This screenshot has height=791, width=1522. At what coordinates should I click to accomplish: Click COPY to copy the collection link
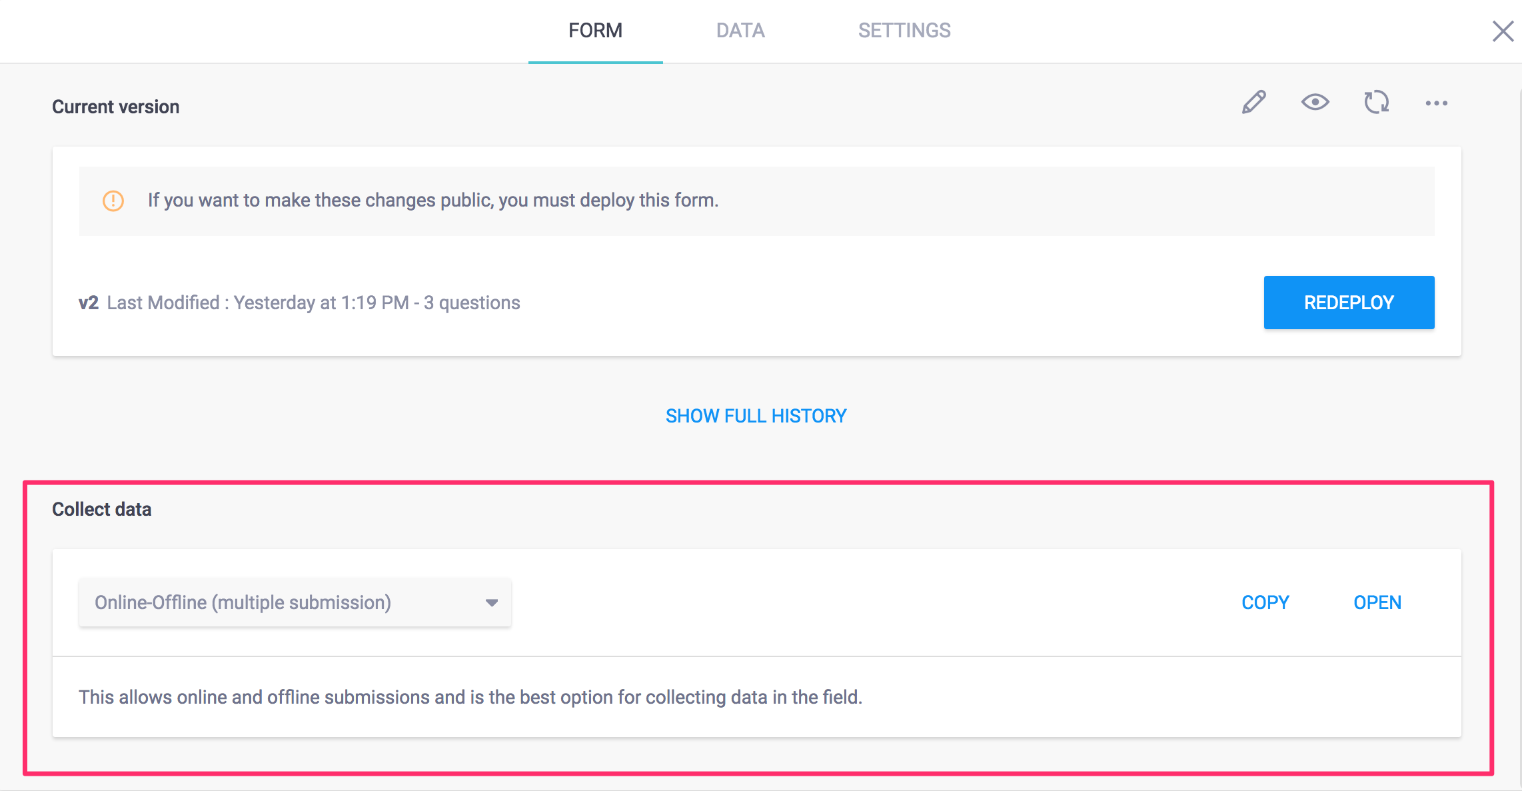[x=1265, y=602]
